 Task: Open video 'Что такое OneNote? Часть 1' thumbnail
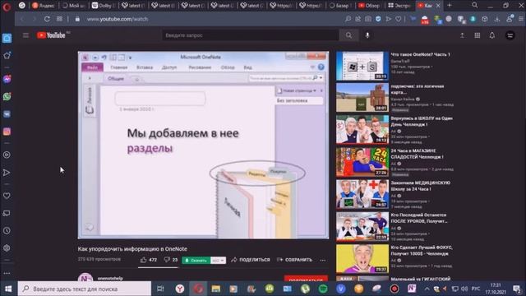pos(362,66)
